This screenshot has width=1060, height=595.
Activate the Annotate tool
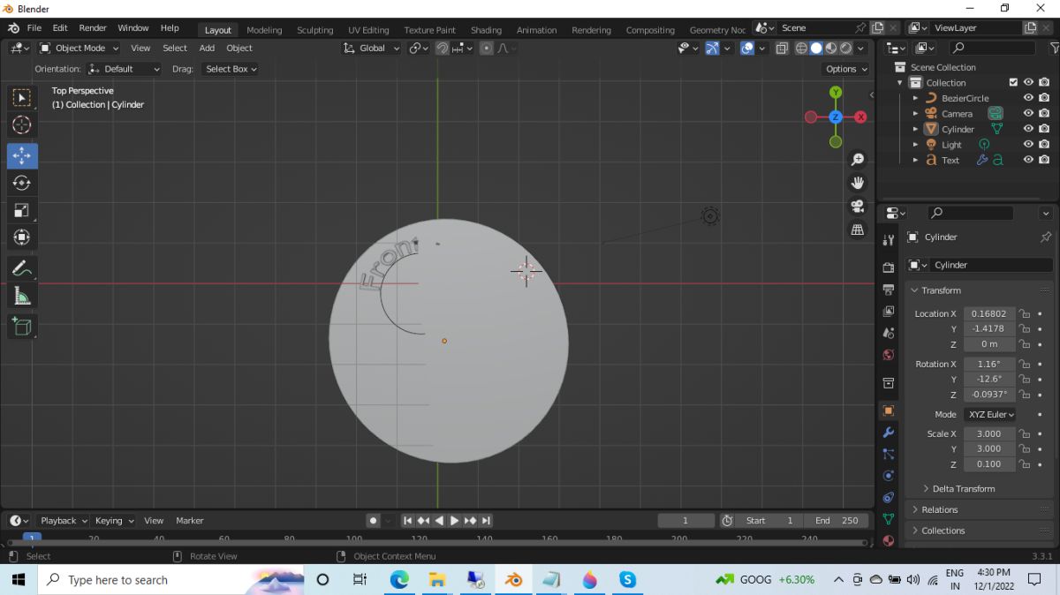click(x=22, y=267)
